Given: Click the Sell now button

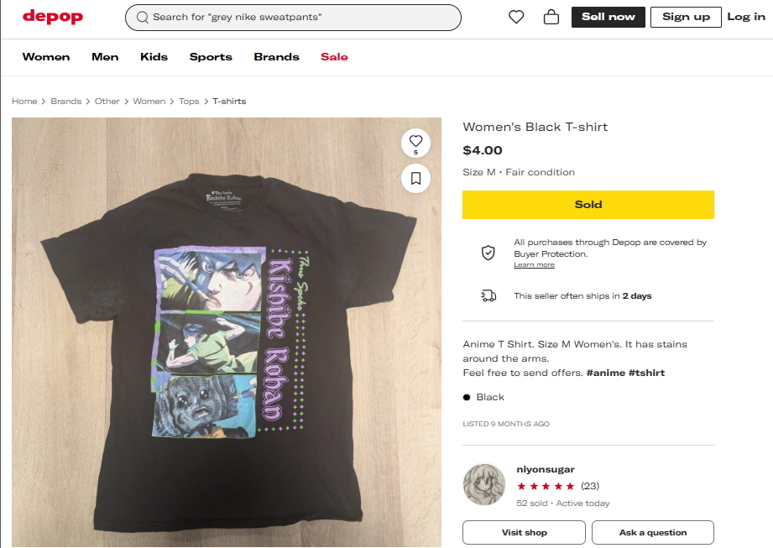Looking at the screenshot, I should (608, 17).
